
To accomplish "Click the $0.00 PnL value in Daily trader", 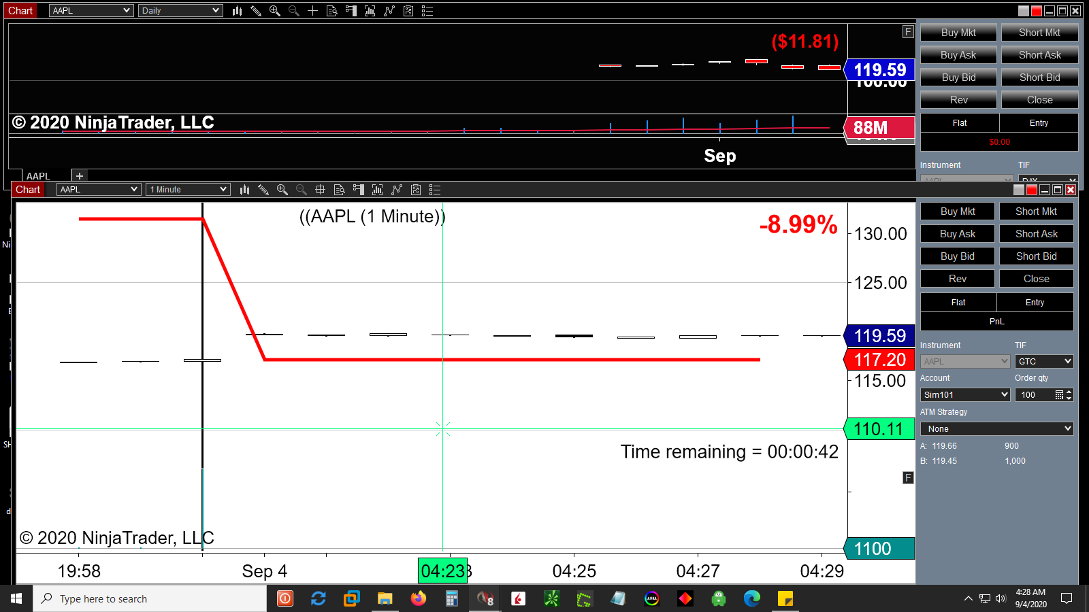I will point(999,142).
